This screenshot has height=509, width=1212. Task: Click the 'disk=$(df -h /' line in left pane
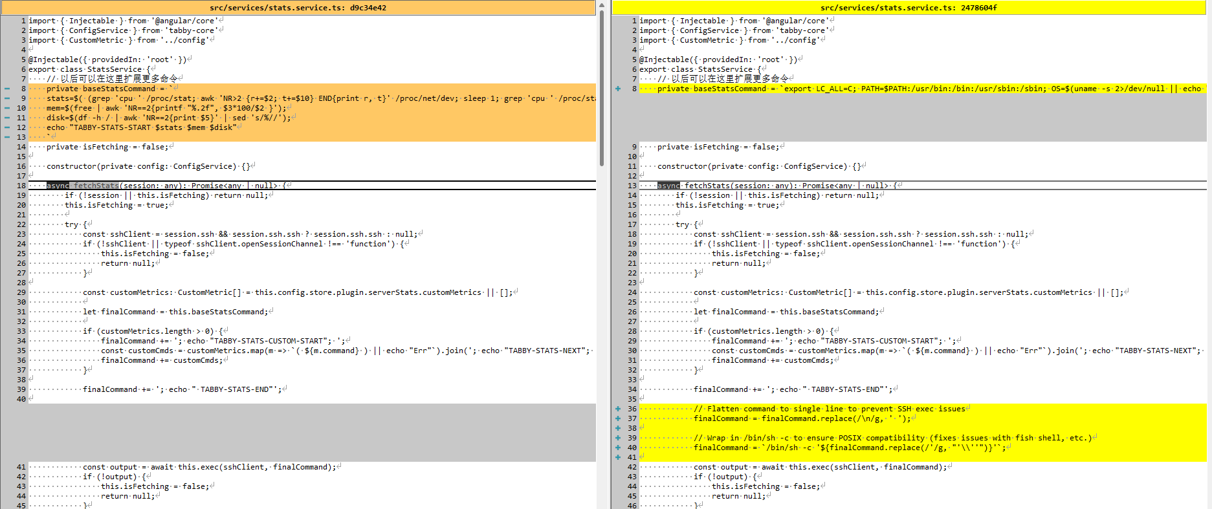tap(312, 118)
